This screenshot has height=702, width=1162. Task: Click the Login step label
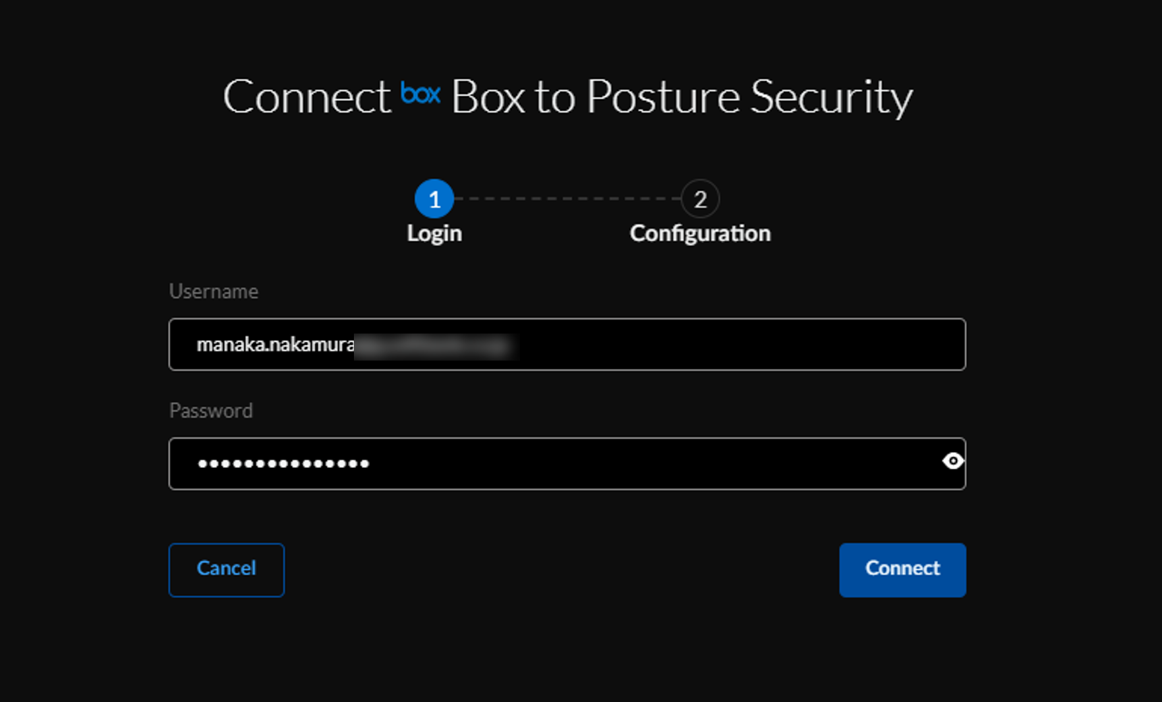[434, 233]
